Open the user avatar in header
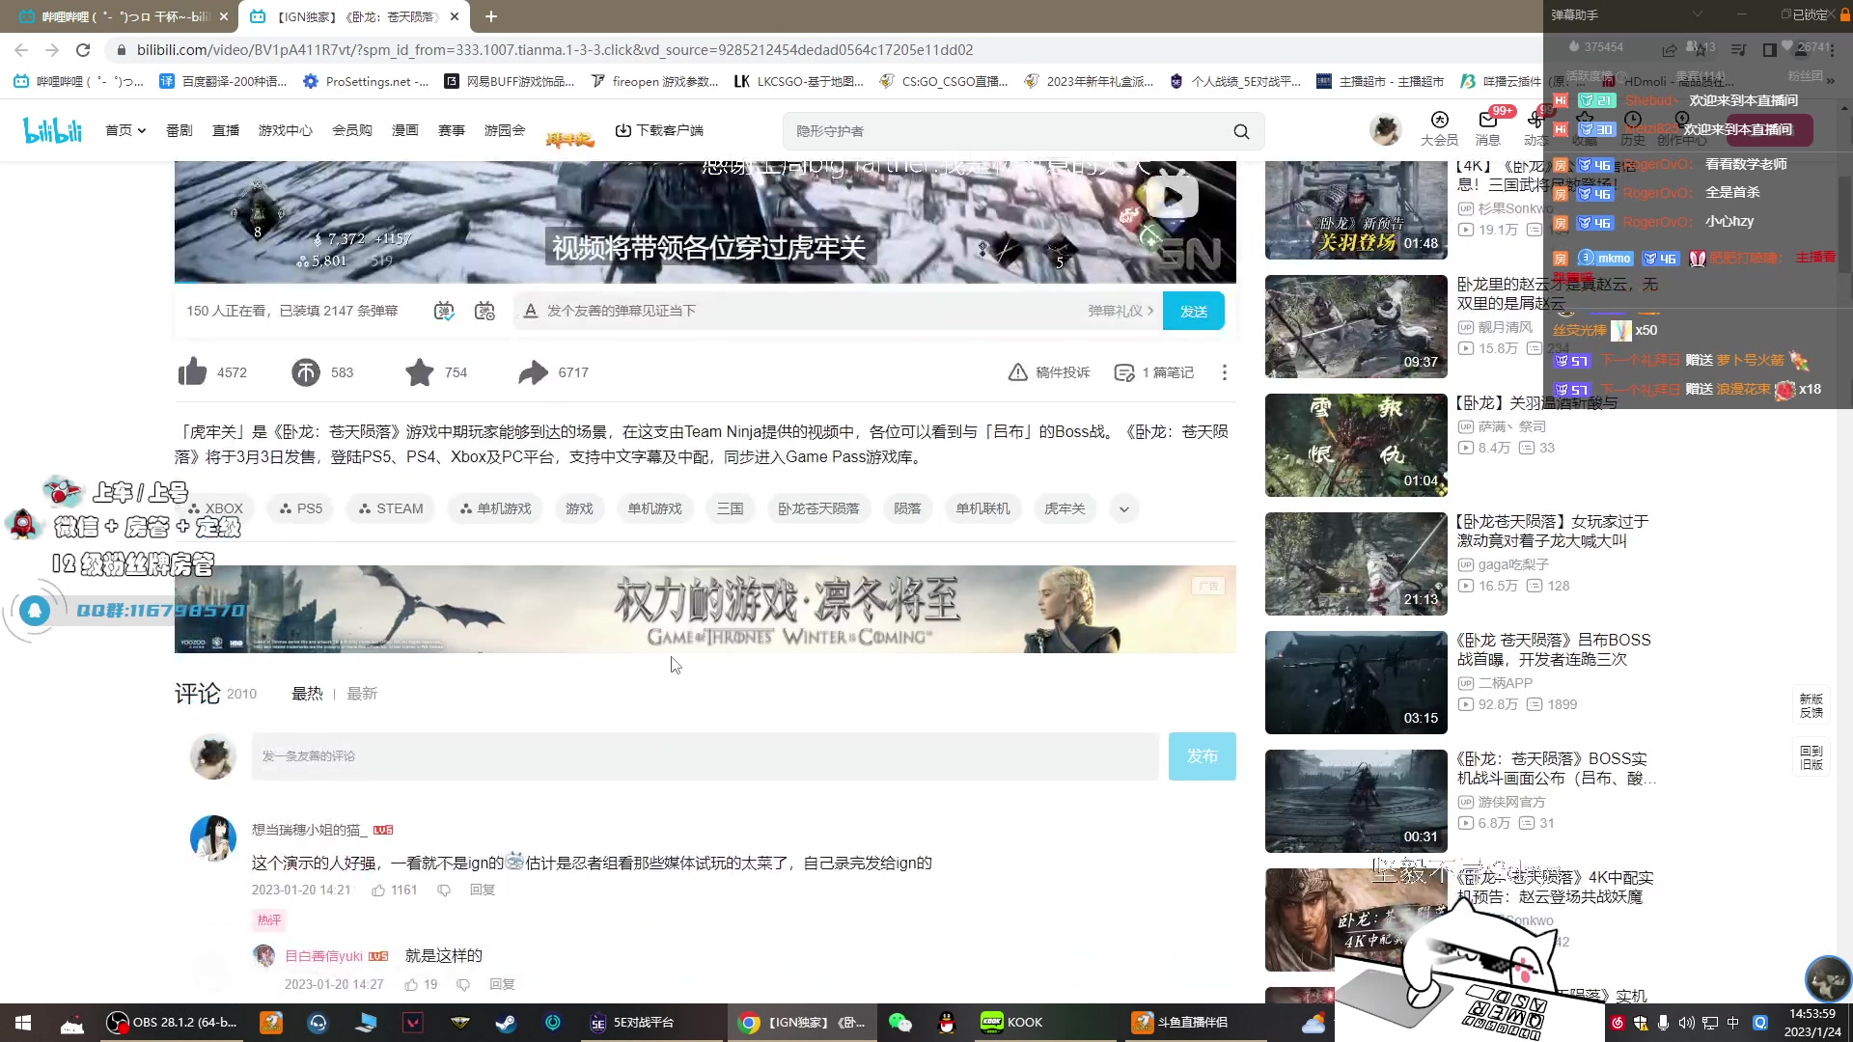 (x=1386, y=130)
